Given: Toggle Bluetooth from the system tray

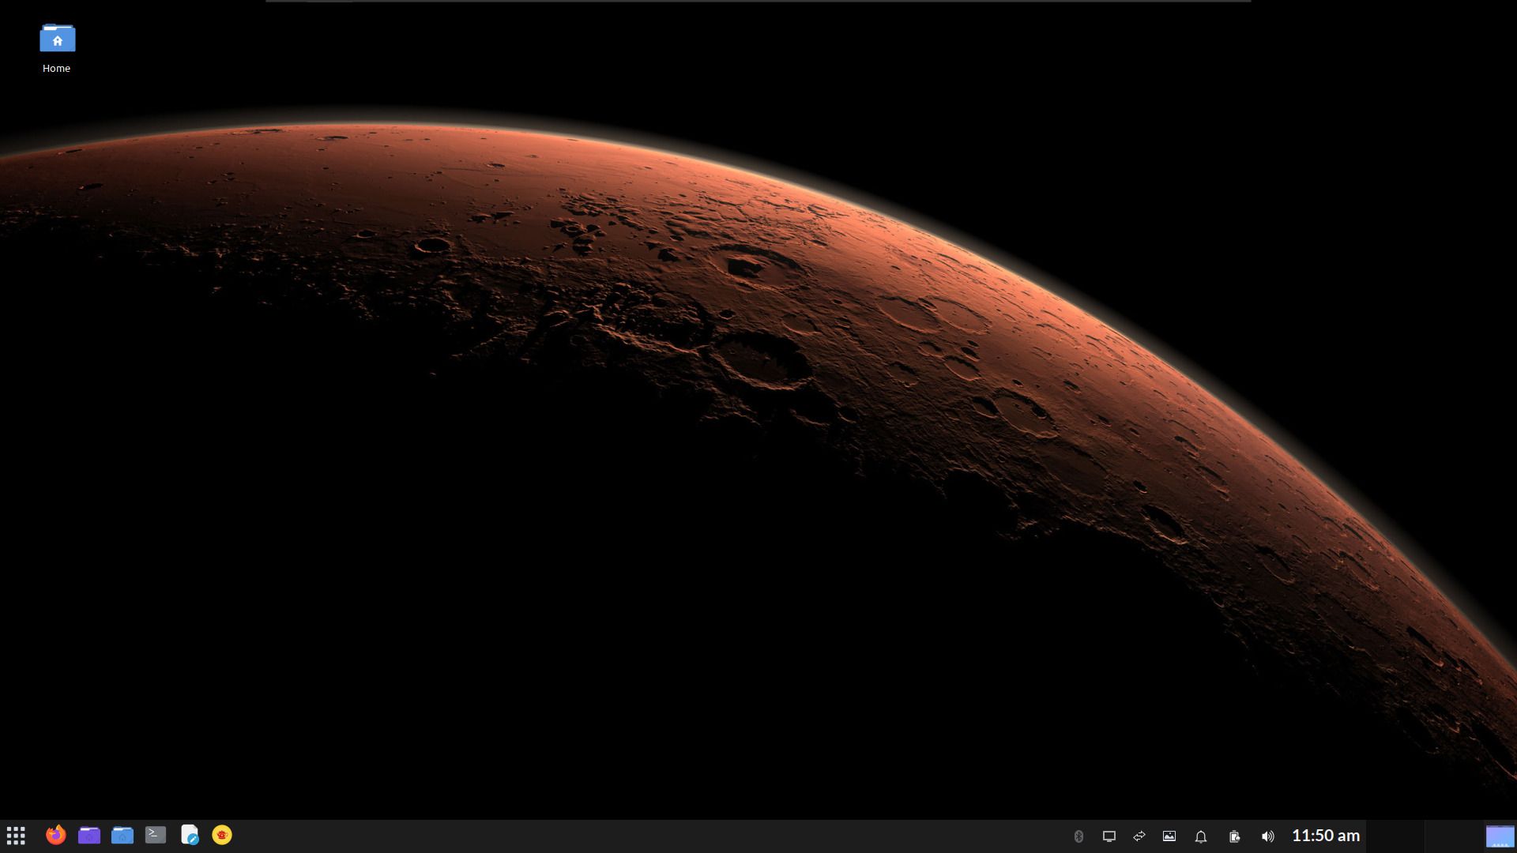Looking at the screenshot, I should 1080,836.
